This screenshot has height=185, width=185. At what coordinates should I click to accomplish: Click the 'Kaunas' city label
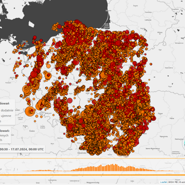tap(143, 28)
